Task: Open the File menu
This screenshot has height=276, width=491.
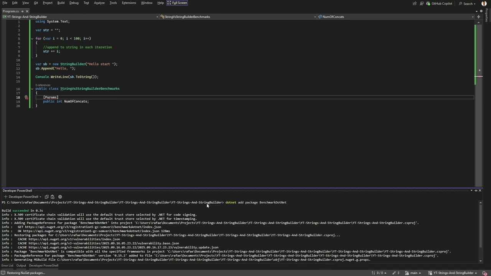Action: pos(5,3)
